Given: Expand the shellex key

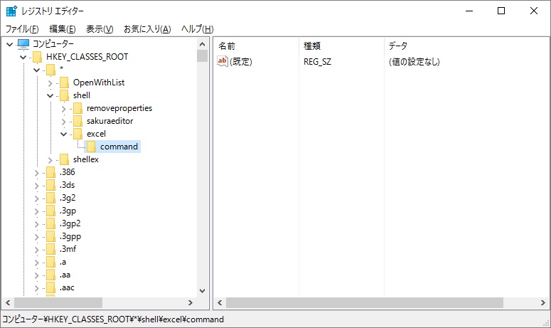Looking at the screenshot, I should click(50, 160).
